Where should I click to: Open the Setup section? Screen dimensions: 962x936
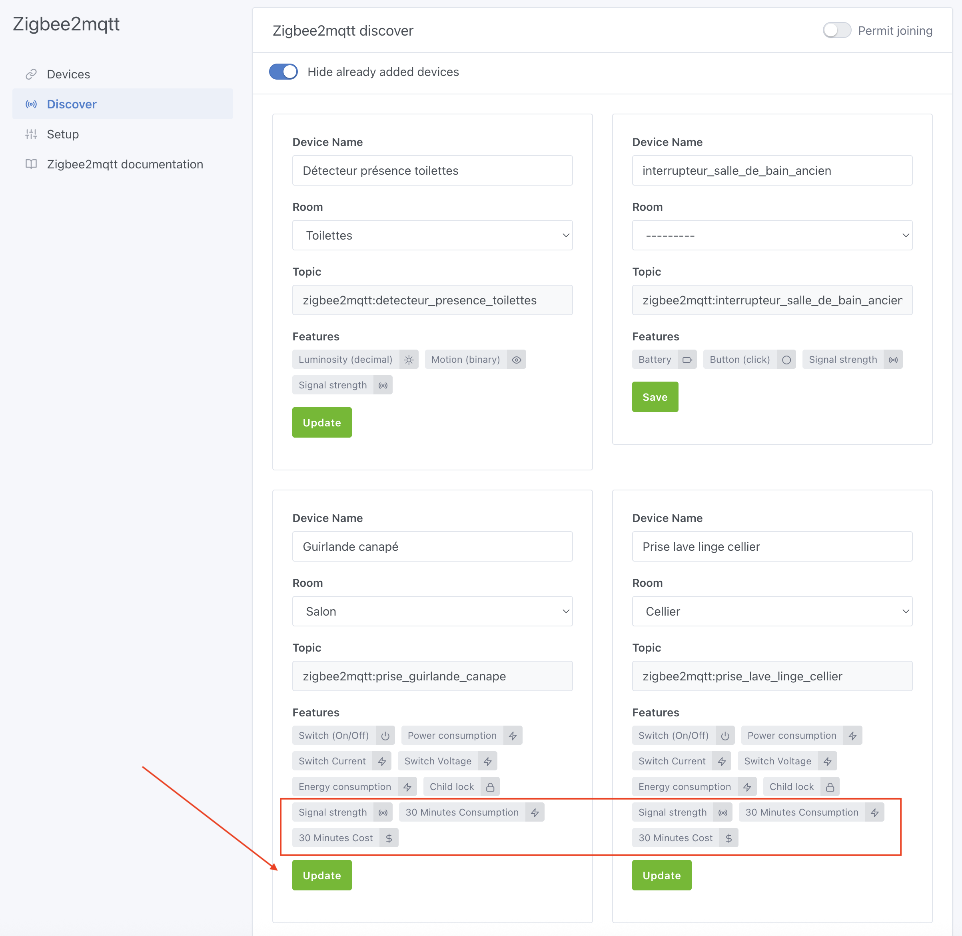tap(63, 134)
